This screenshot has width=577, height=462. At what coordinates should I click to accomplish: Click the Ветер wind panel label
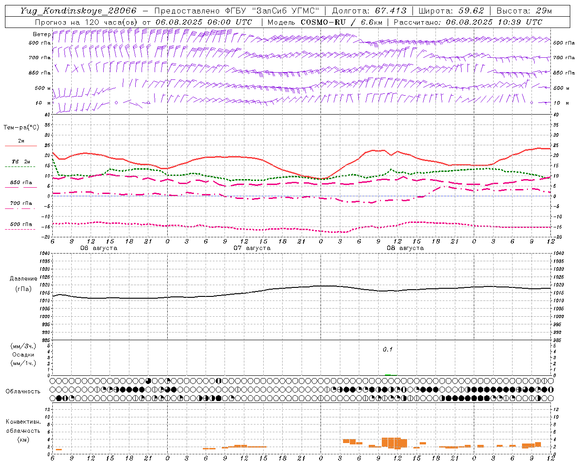pos(41,34)
